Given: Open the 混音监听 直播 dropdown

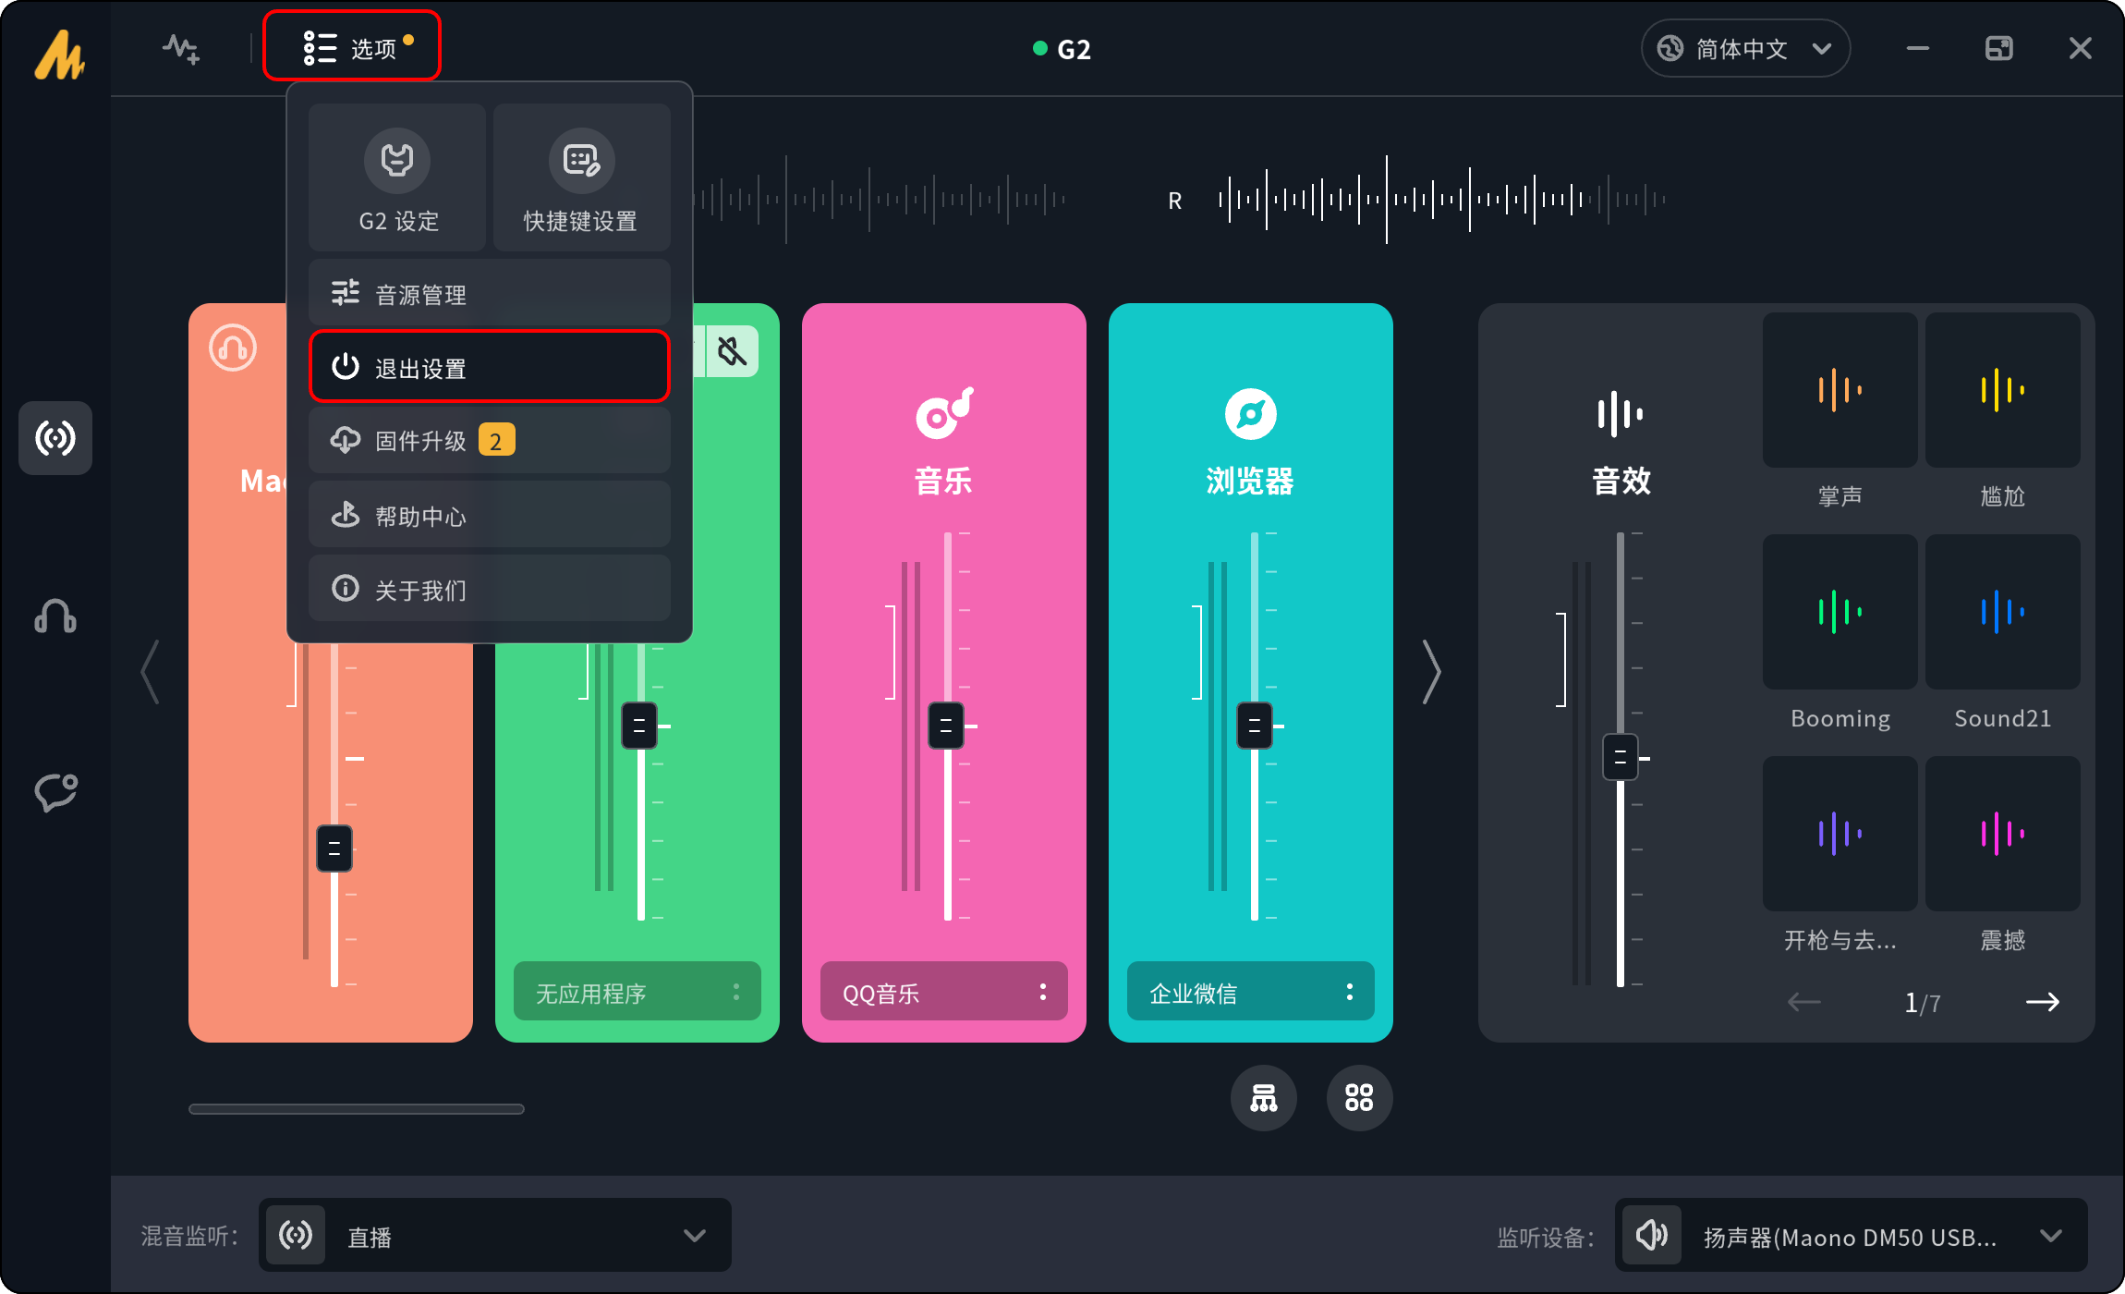Looking at the screenshot, I should [x=495, y=1236].
